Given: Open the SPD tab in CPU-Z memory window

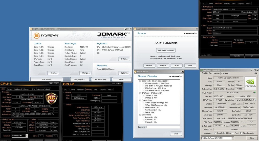Looking at the screenshot, I should (96, 90).
